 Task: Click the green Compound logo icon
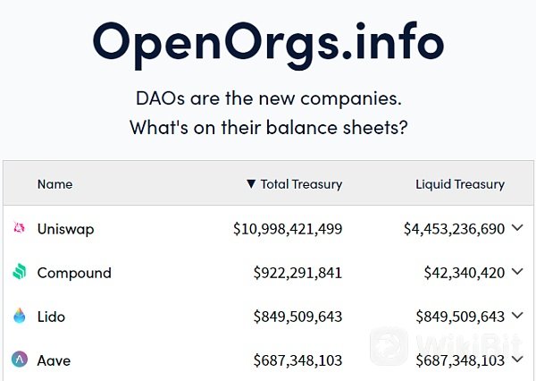point(20,272)
